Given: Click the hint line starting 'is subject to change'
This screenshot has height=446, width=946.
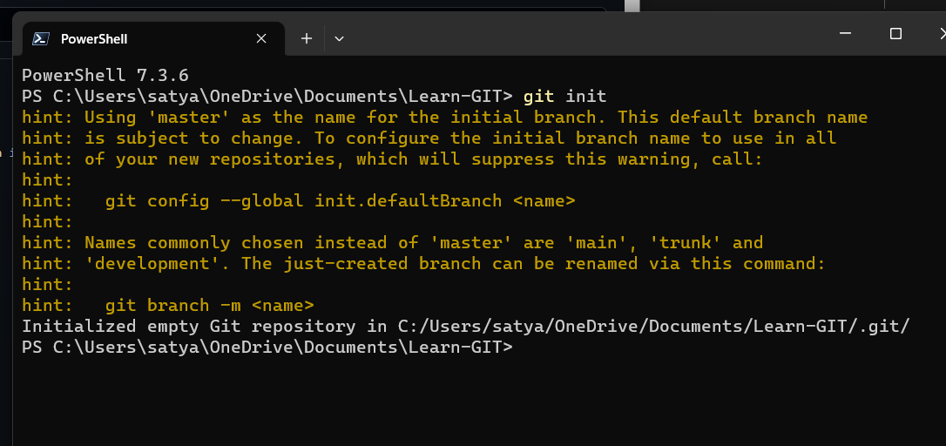Looking at the screenshot, I should 429,139.
